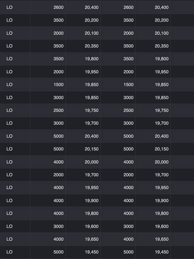
Task: Select the row with quantity 1500
Action: tap(97, 84)
